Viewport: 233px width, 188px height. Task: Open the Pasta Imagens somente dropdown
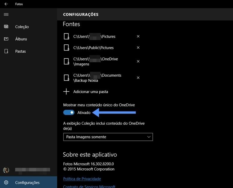pyautogui.click(x=108, y=137)
